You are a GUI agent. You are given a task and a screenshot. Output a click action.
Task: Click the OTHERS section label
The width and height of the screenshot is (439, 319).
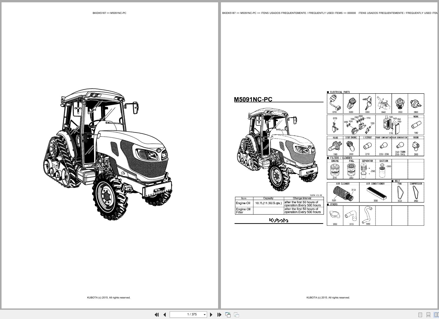tap(334, 204)
